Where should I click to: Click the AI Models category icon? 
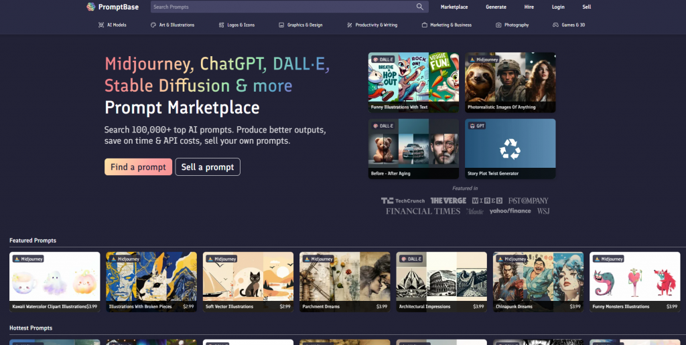[101, 25]
